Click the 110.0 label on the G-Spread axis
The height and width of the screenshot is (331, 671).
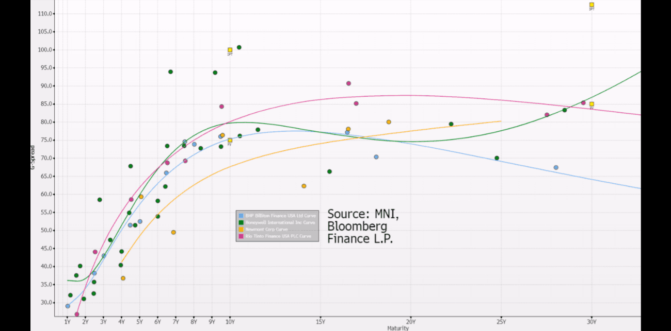pos(46,13)
